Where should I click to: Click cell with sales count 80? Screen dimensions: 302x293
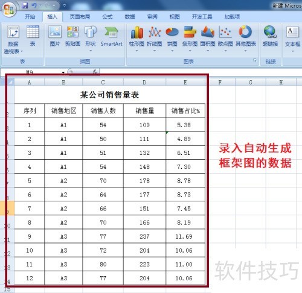pos(103,264)
